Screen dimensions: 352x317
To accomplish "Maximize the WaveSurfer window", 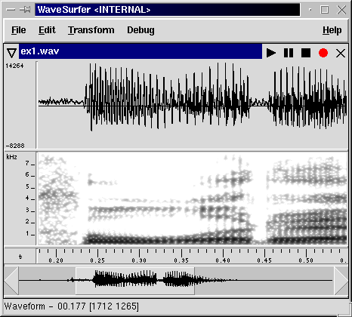I will [x=324, y=10].
